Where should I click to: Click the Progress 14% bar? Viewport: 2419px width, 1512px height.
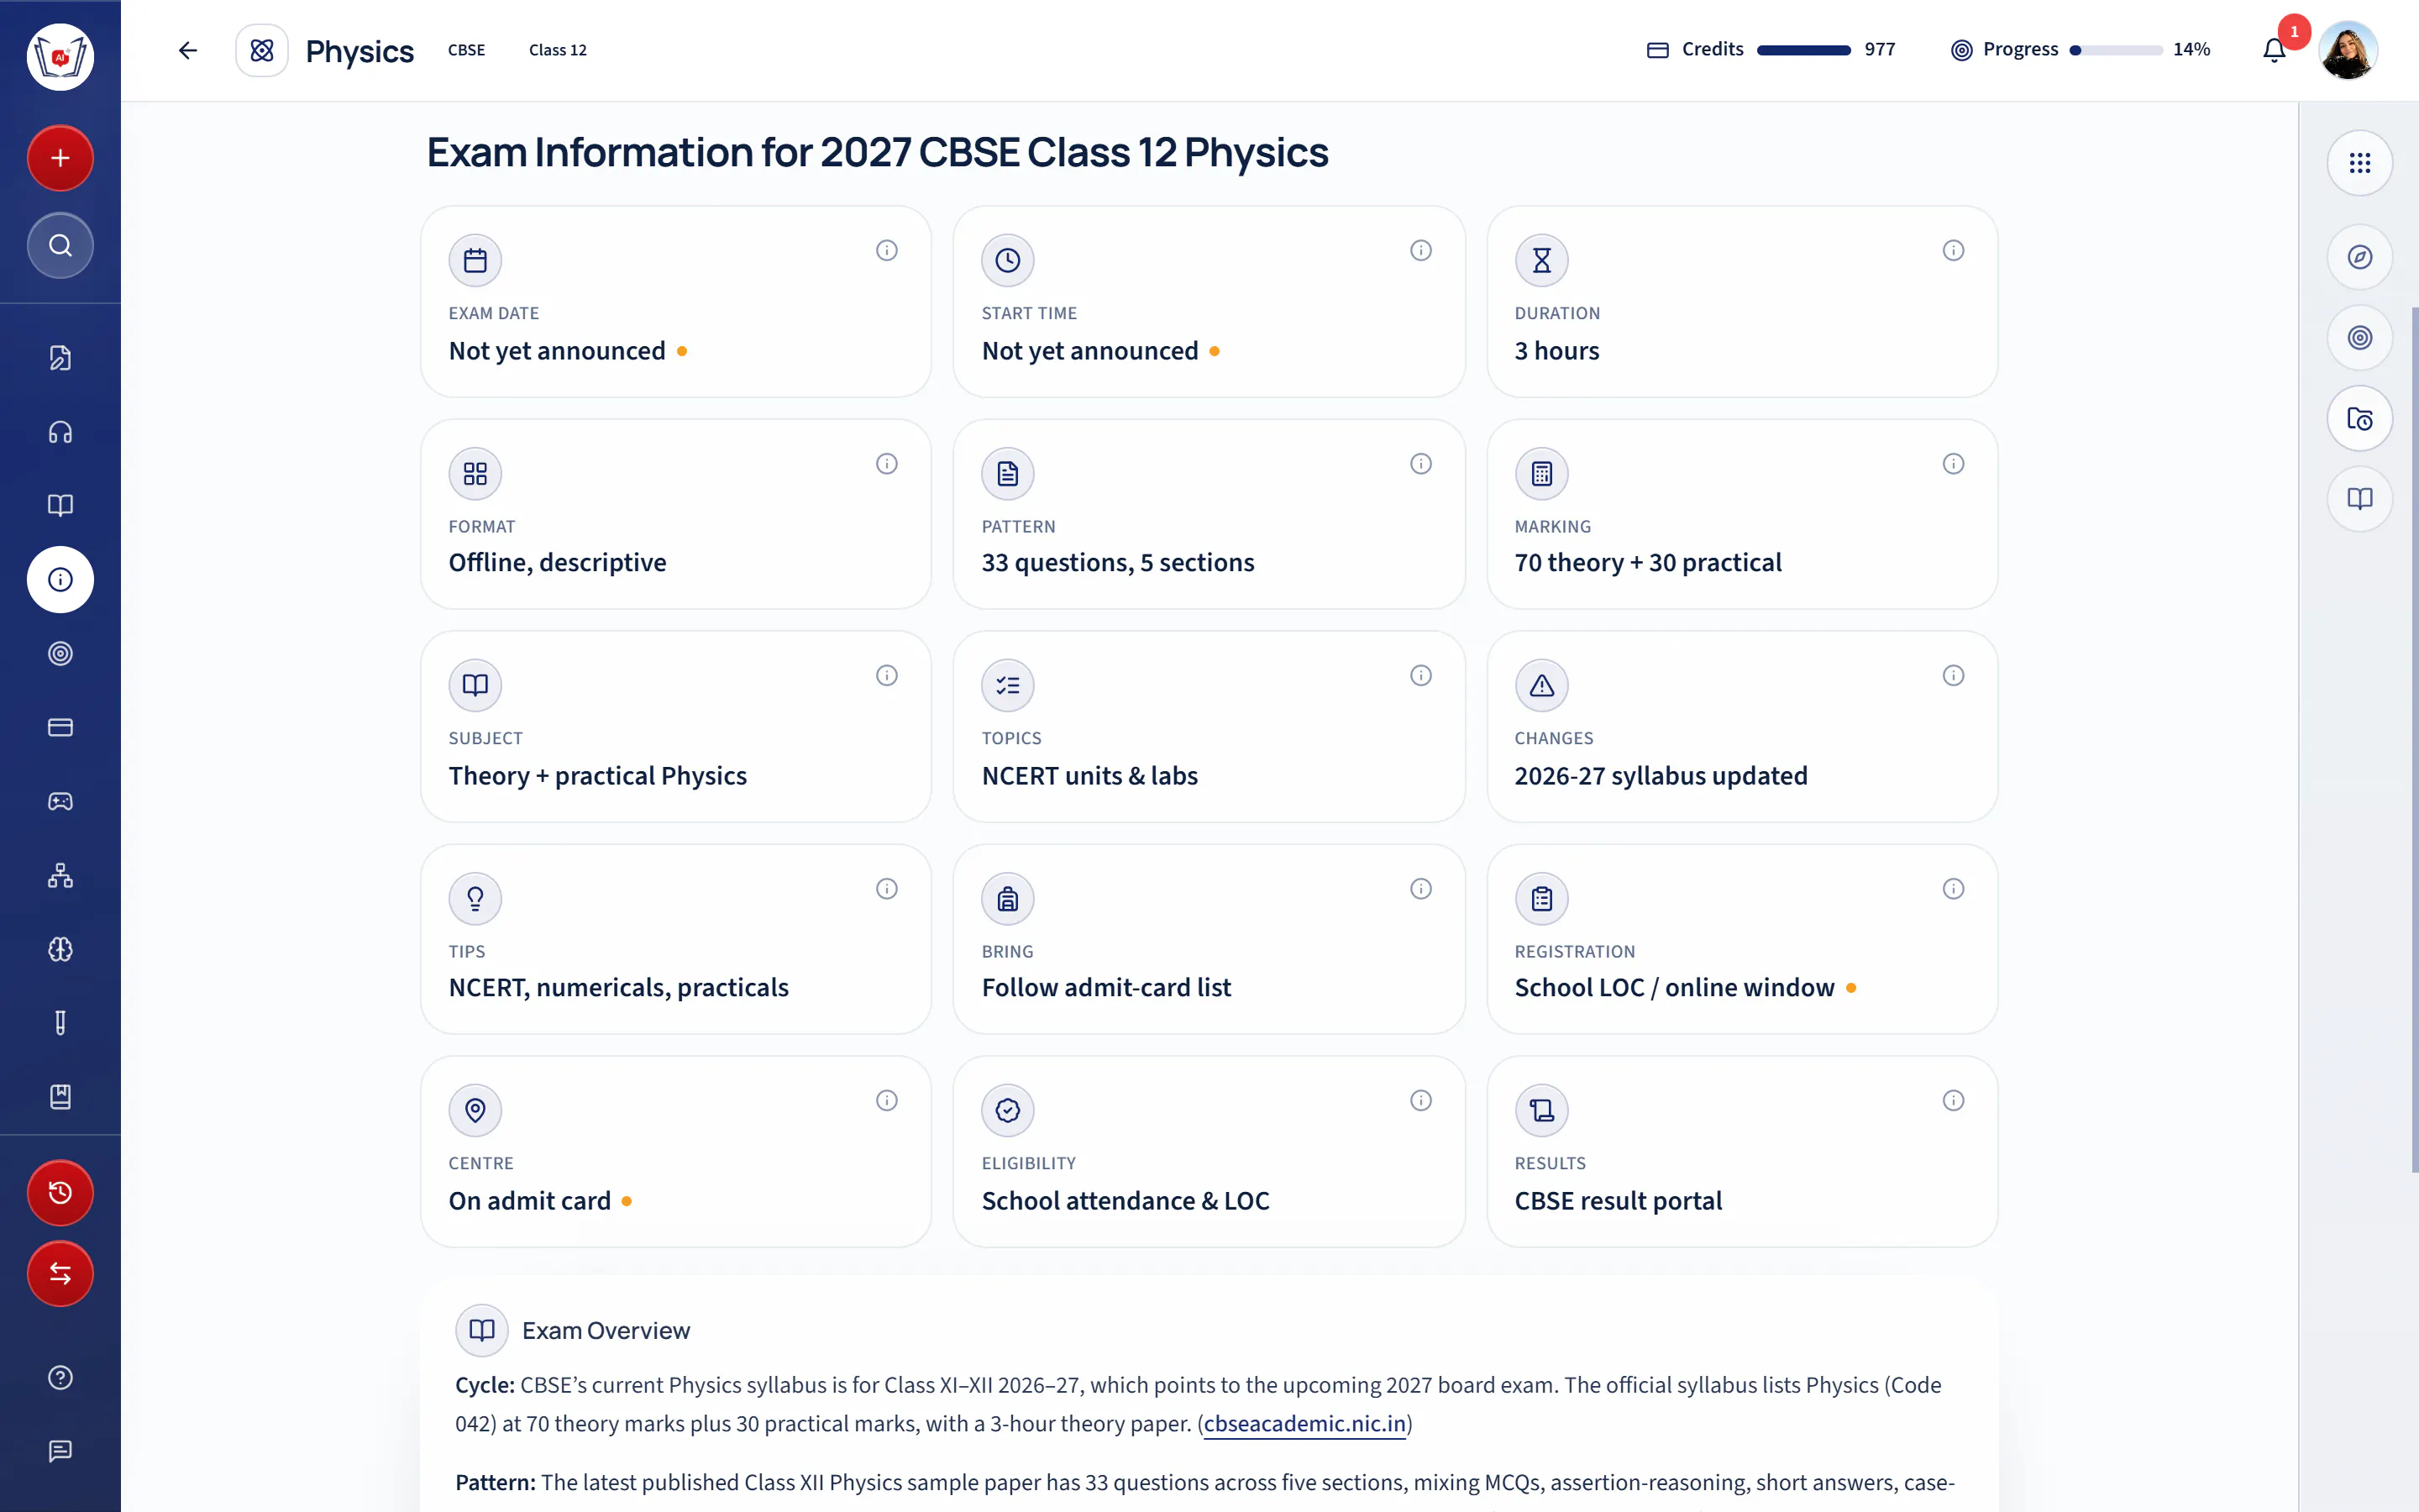[x=2116, y=50]
